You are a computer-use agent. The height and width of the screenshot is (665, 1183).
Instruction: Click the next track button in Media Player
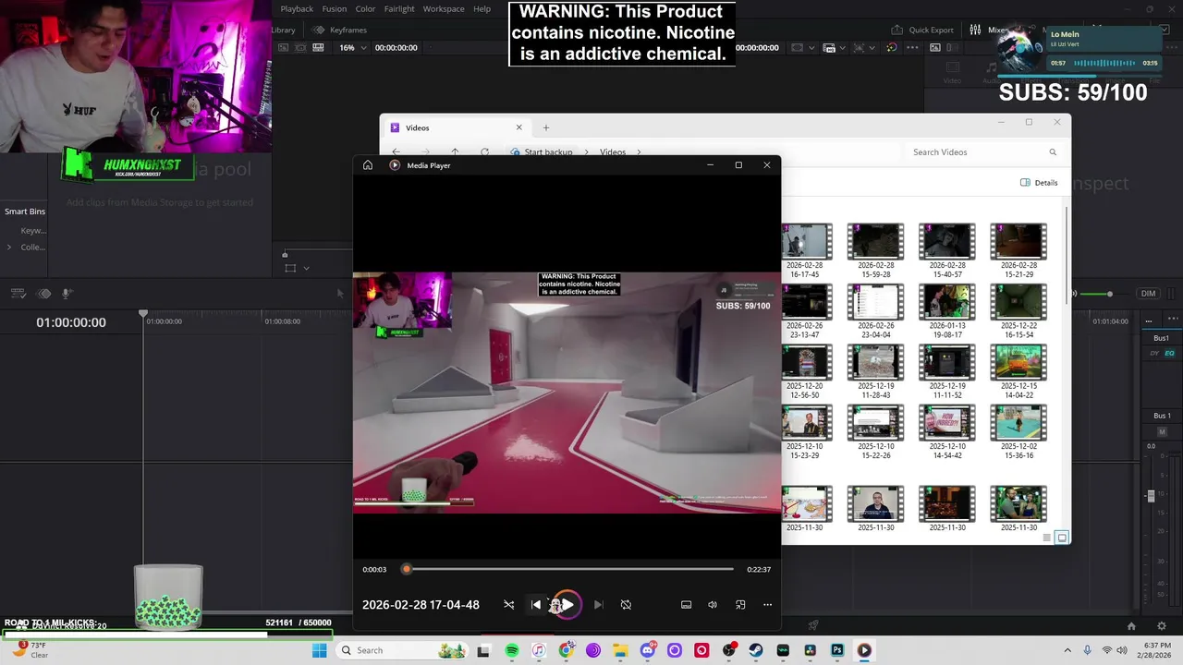pyautogui.click(x=598, y=605)
